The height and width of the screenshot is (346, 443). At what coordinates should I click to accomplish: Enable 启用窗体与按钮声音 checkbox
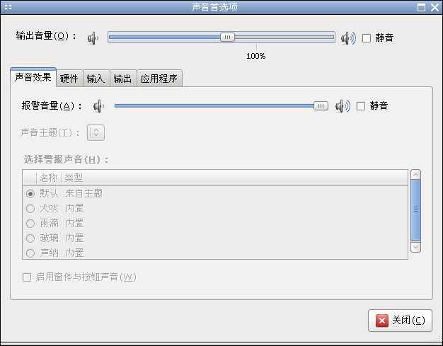pos(27,277)
